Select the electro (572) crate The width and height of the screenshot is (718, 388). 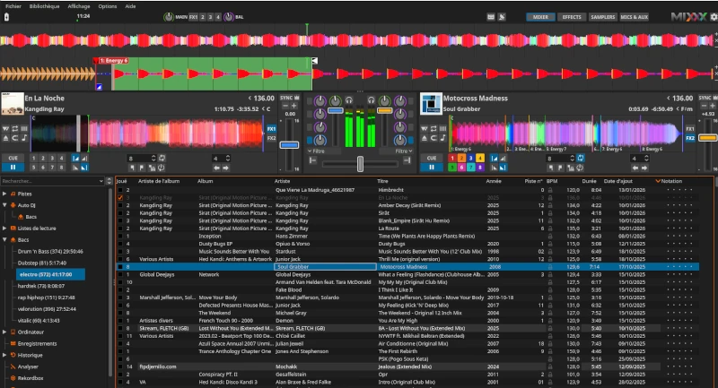(x=50, y=274)
